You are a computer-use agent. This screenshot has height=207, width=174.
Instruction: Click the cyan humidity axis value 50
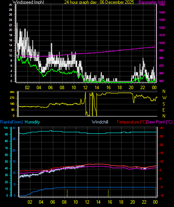click(6, 162)
